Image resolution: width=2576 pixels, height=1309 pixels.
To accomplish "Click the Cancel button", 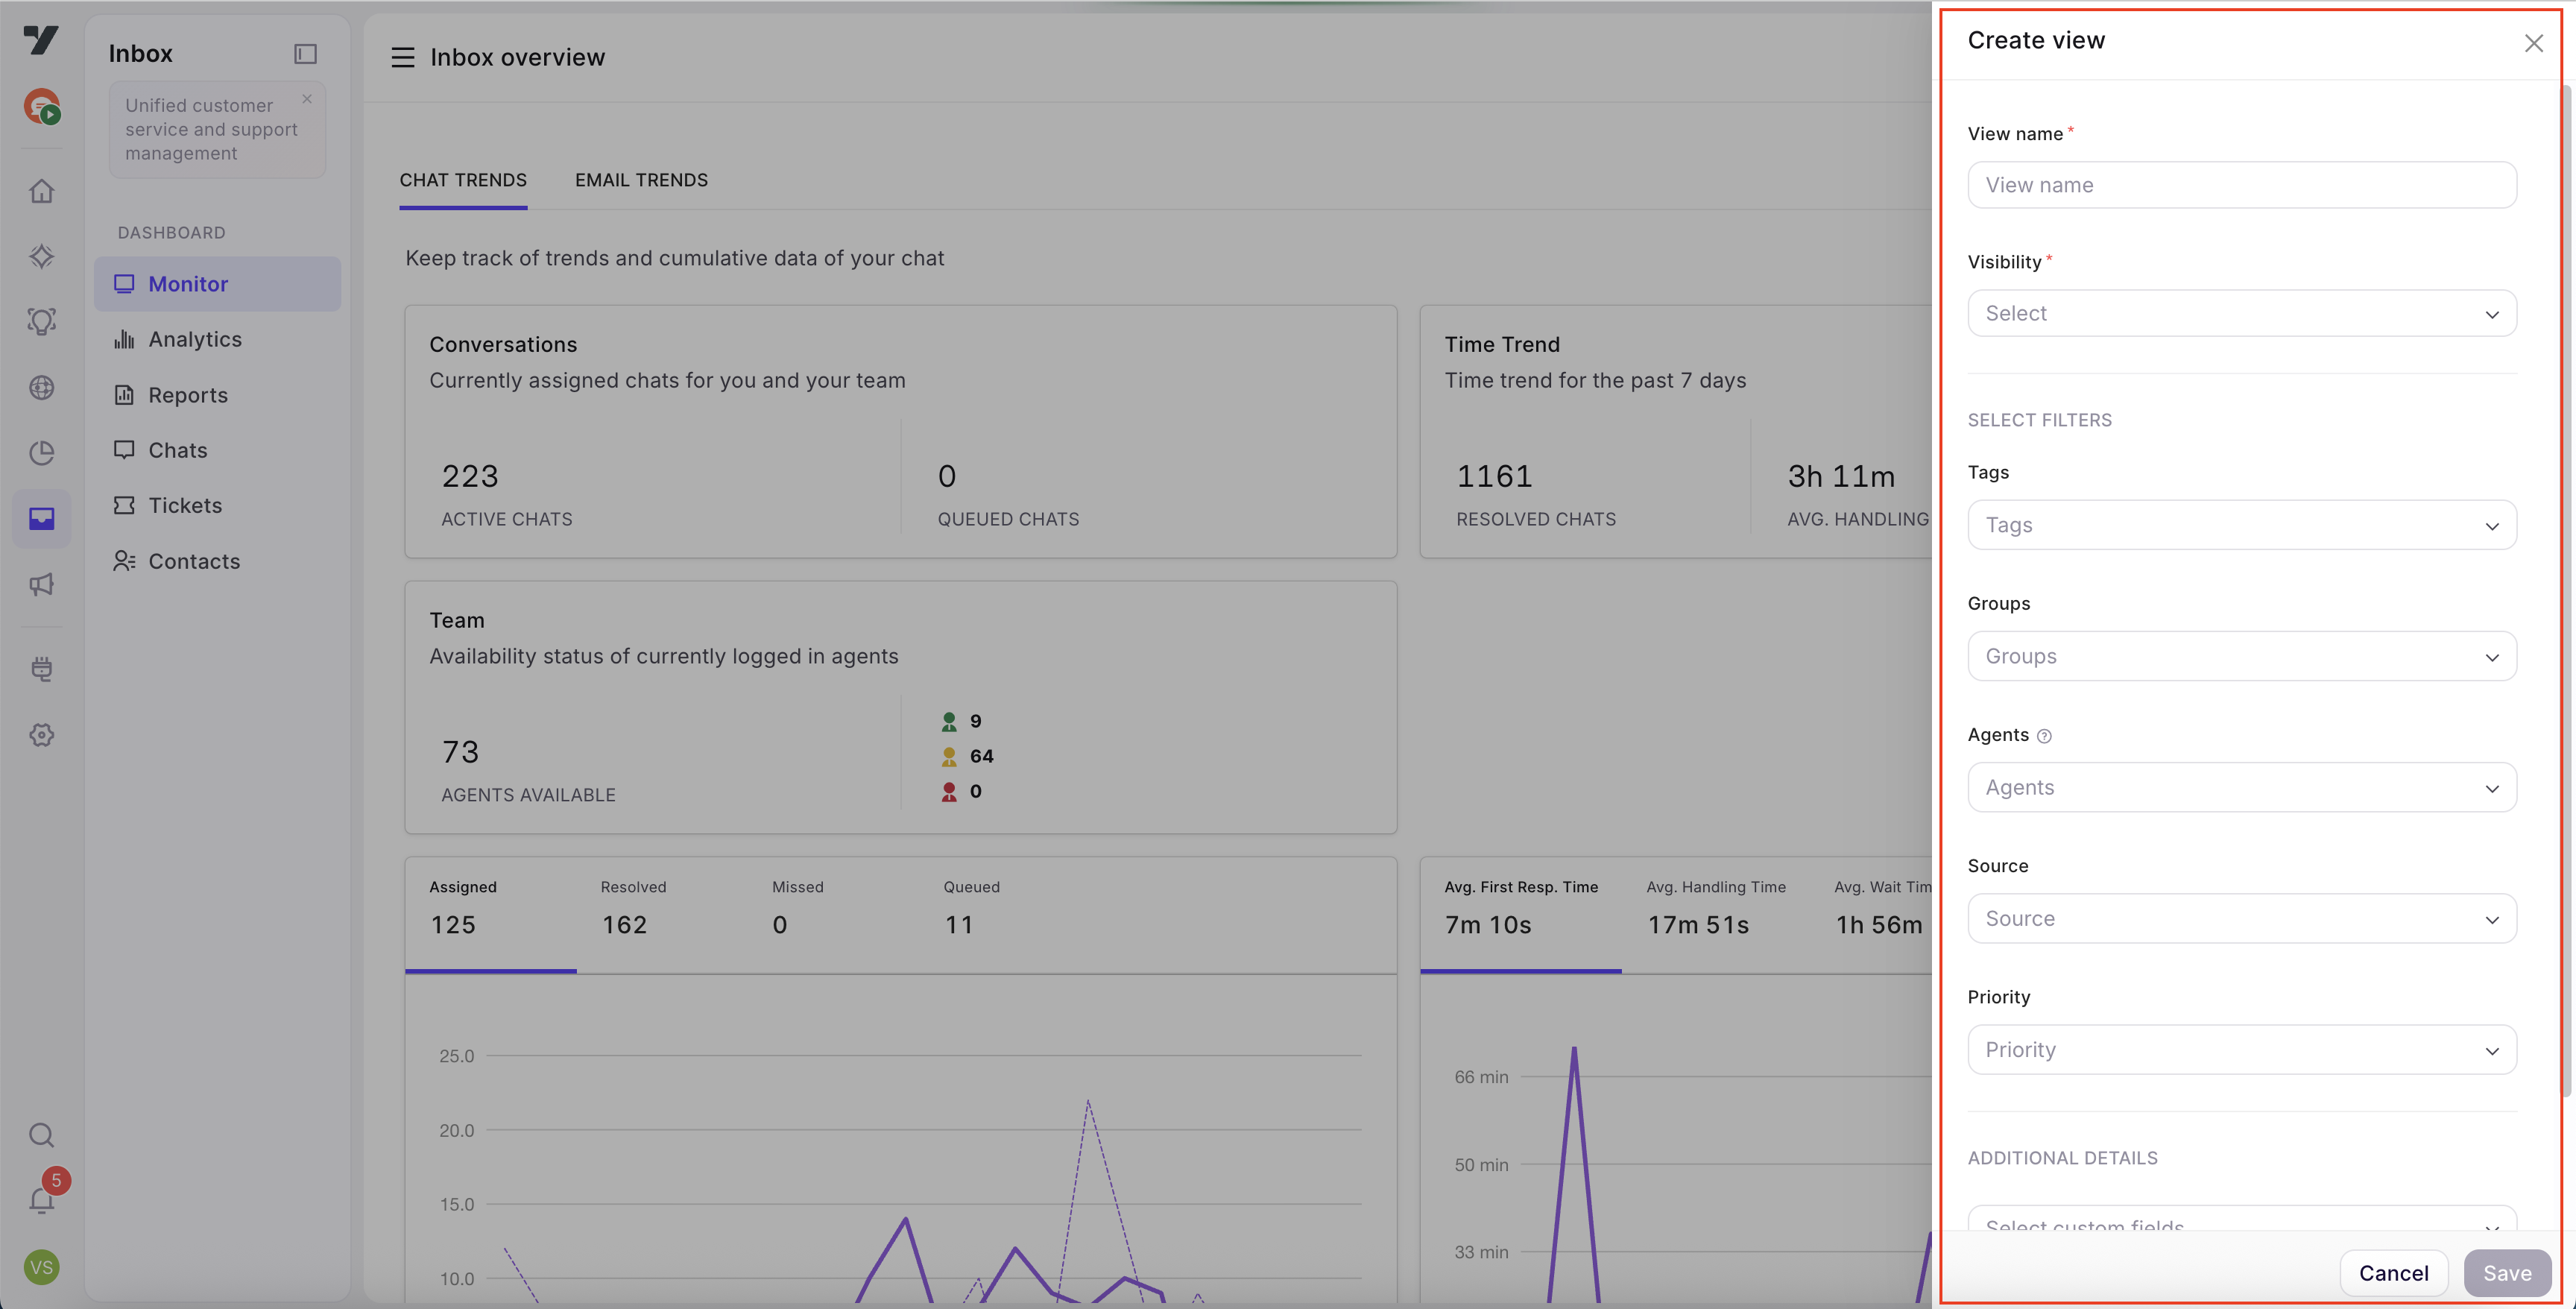I will (x=2393, y=1273).
